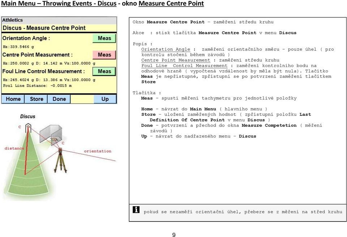
Task: Click the 'Foul Line Control Measurement :' label
Action: pyautogui.click(x=44, y=71)
